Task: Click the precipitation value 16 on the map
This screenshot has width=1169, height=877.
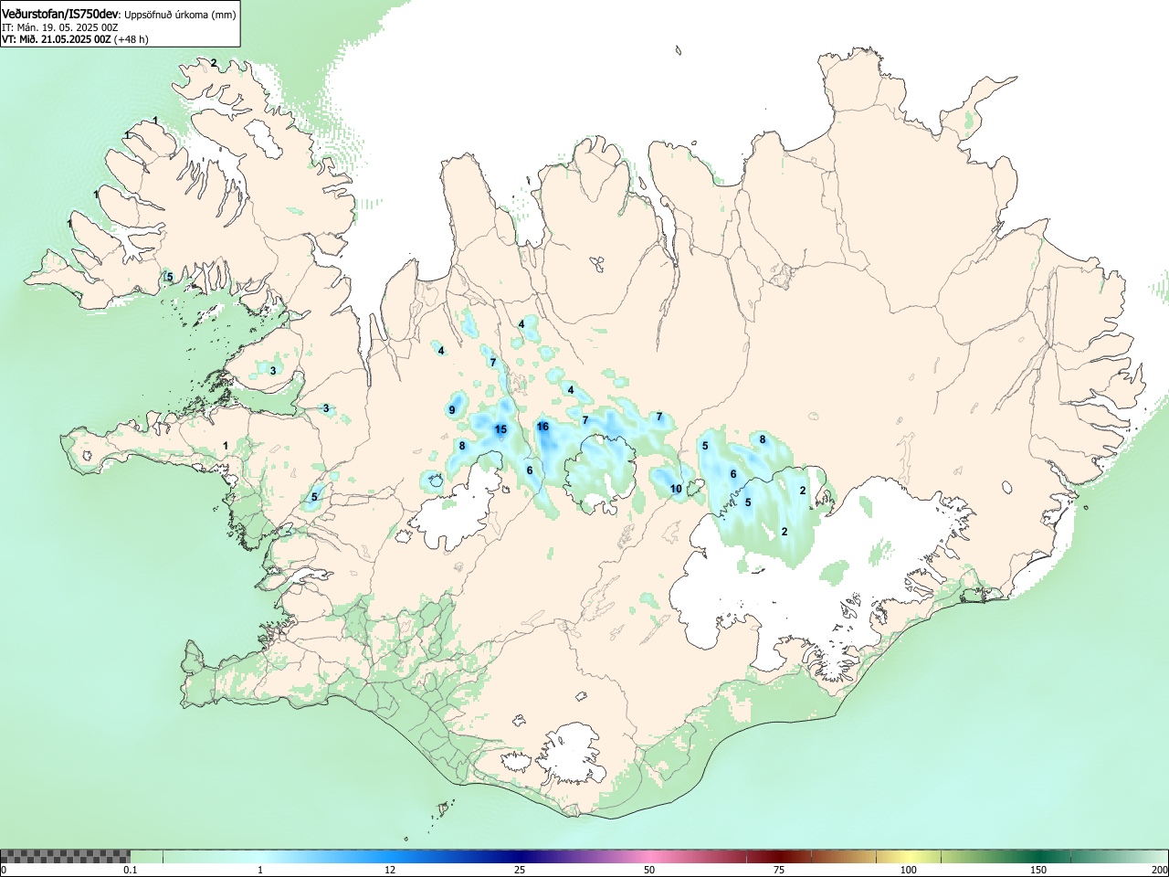Action: point(542,427)
